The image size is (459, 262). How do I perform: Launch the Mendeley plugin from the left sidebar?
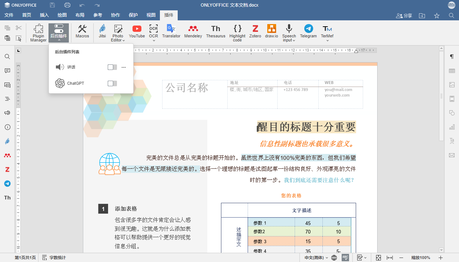[7, 155]
